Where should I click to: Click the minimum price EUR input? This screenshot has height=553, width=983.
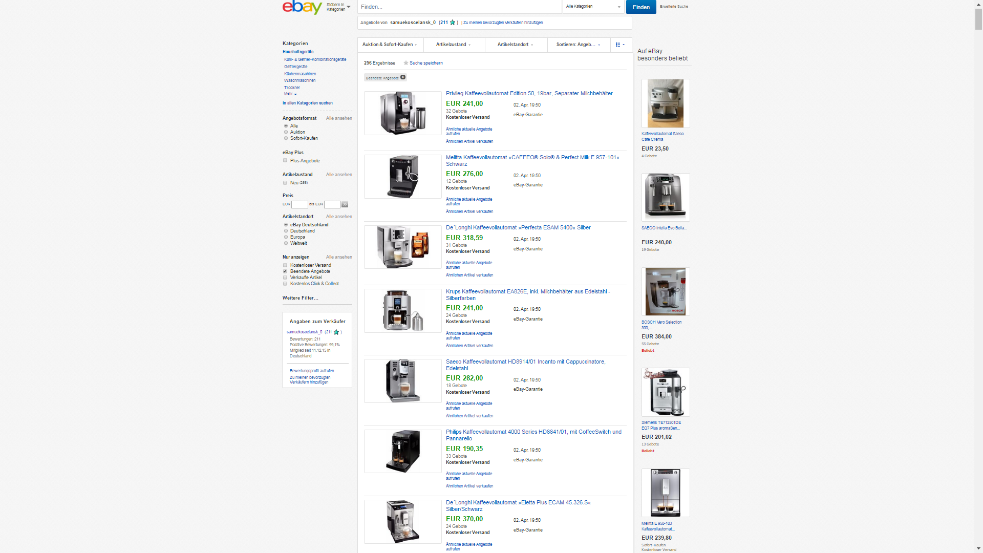[x=300, y=204]
